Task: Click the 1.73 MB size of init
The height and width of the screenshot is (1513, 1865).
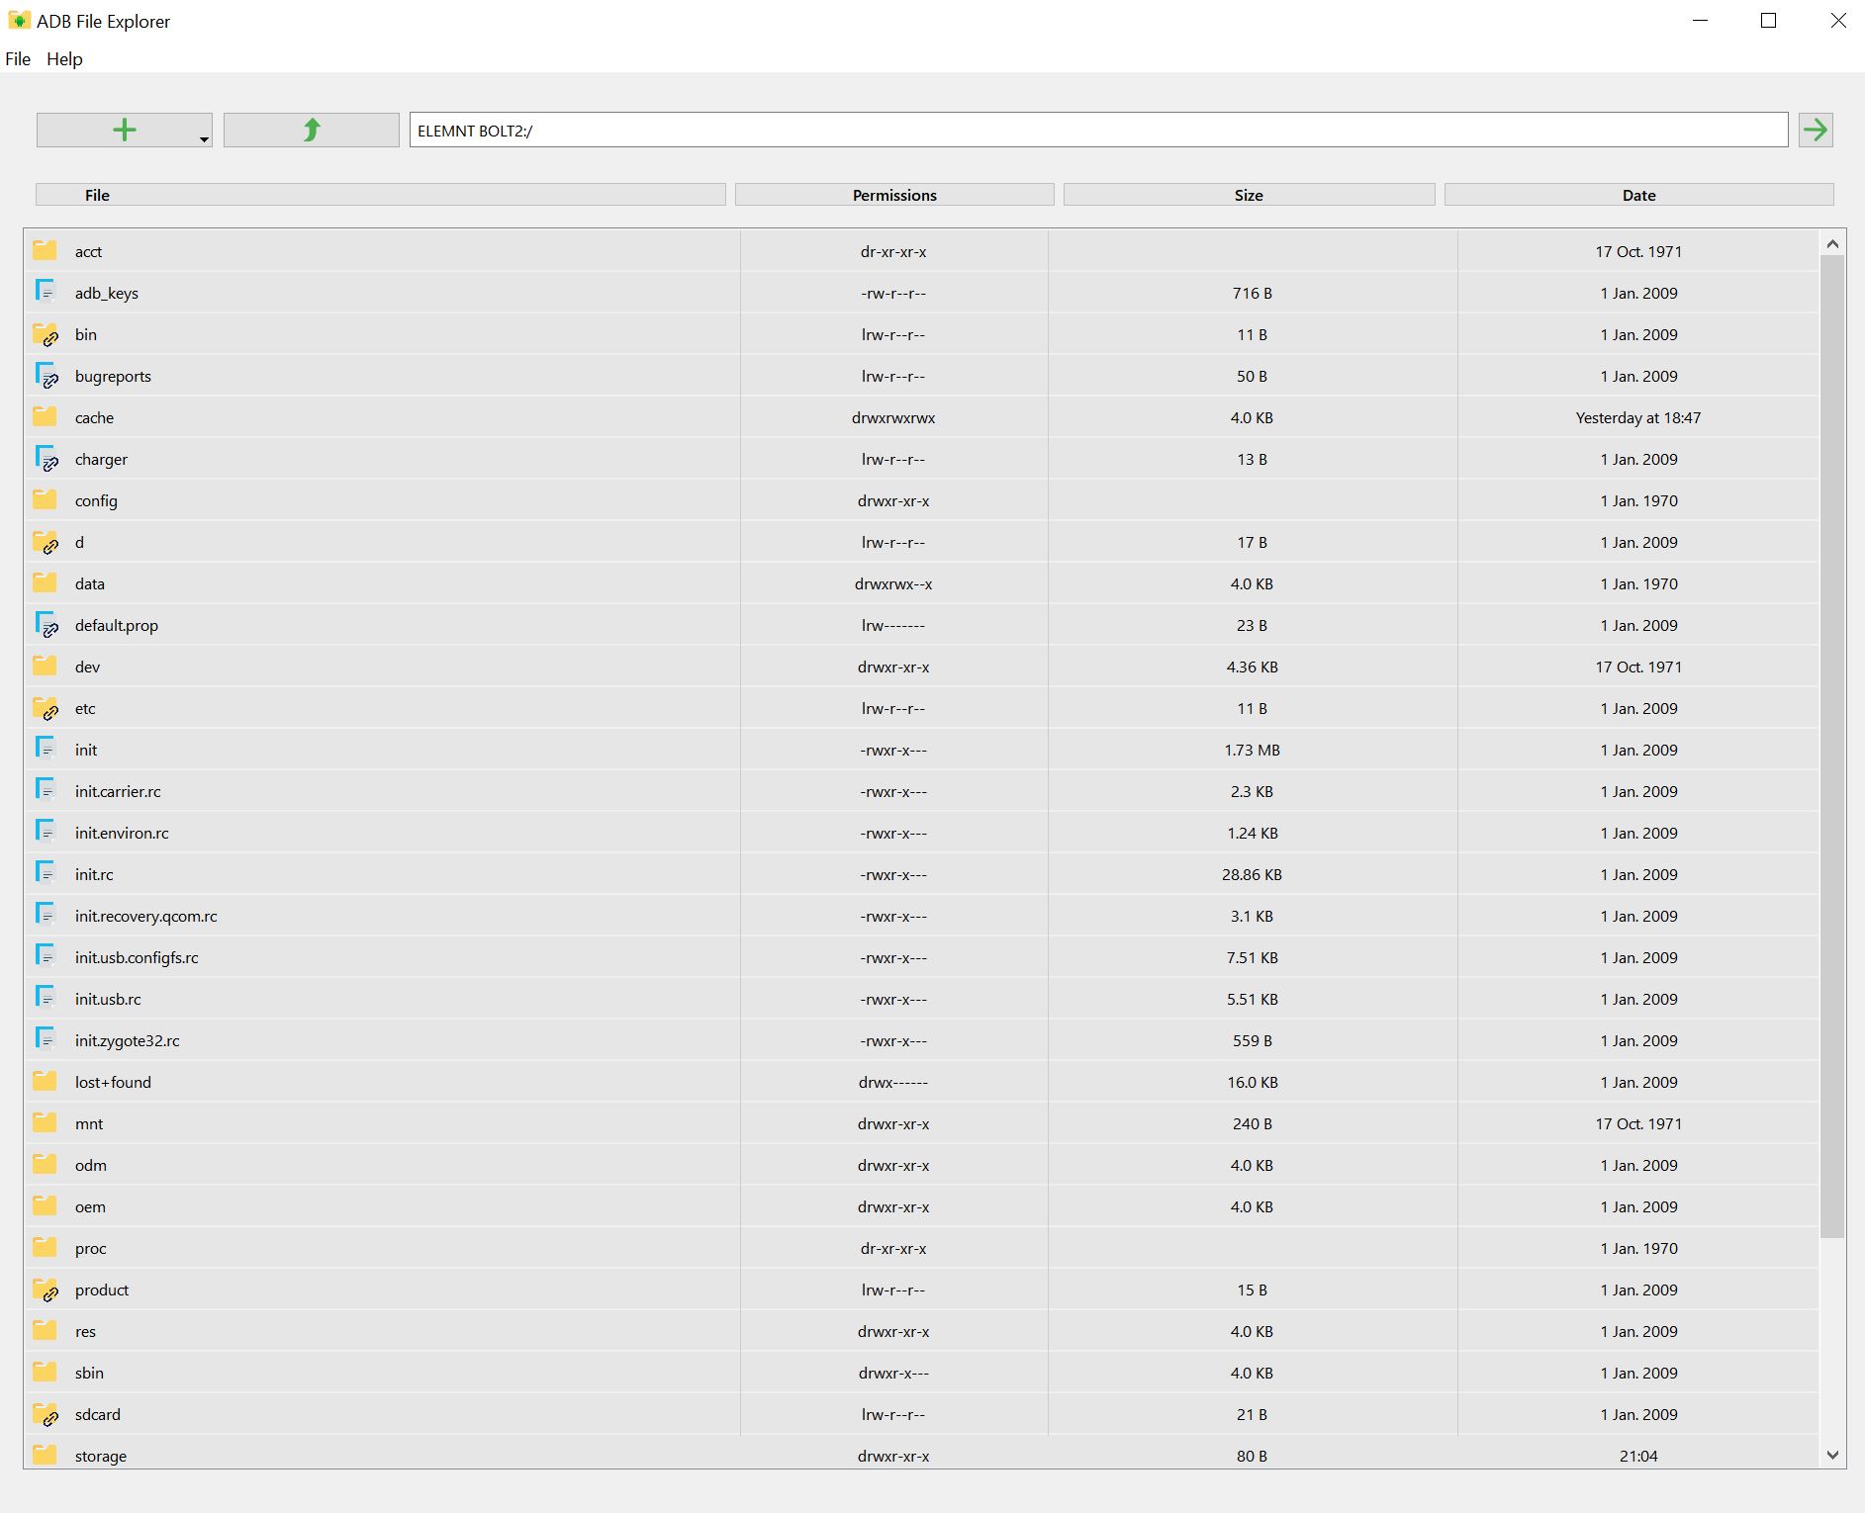Action: 1252,750
